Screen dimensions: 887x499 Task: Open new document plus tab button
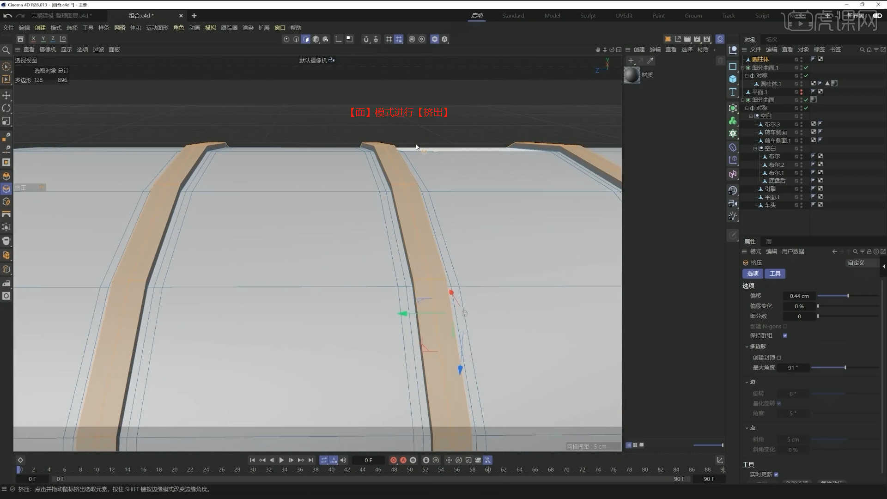(x=194, y=16)
